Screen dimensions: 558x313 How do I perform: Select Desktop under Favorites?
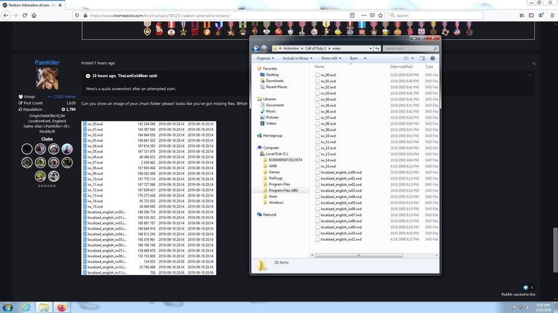point(272,75)
